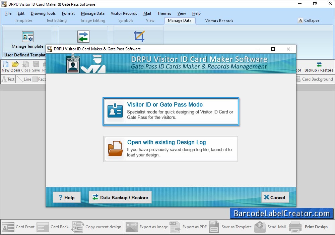Click Export as Image

click(147, 227)
